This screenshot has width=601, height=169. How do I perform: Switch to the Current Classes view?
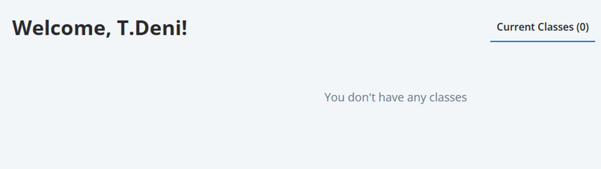(x=542, y=27)
